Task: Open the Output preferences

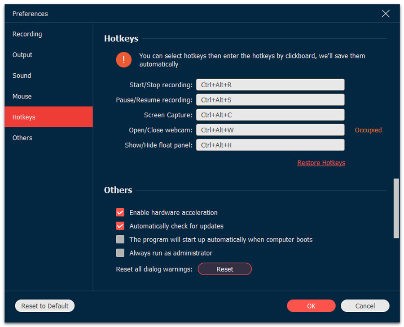Action: (22, 54)
